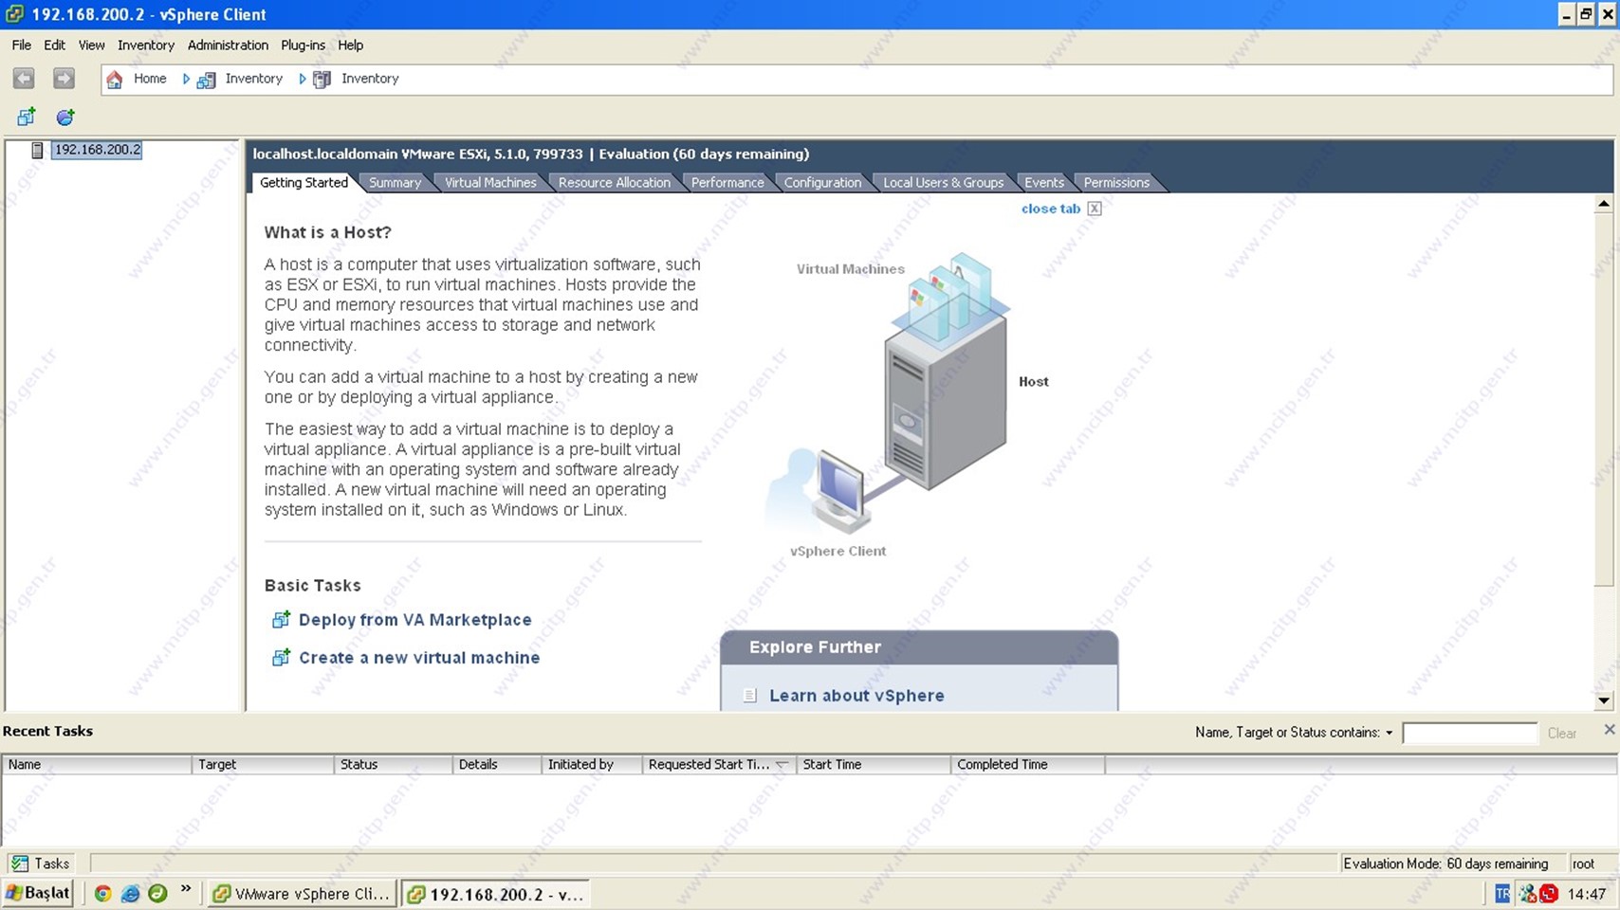Click the Tasks icon in the status bar

[x=20, y=864]
